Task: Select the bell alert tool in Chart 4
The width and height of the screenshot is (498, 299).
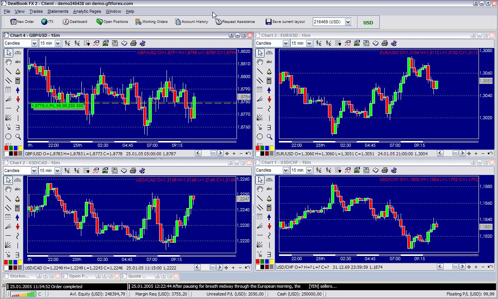Action: point(18,72)
